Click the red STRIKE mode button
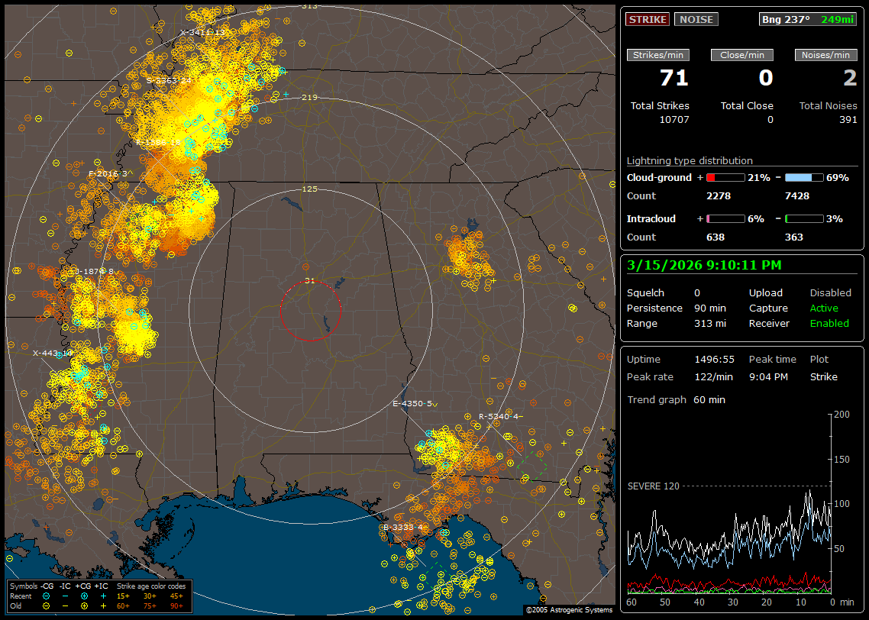The image size is (869, 620). (648, 19)
